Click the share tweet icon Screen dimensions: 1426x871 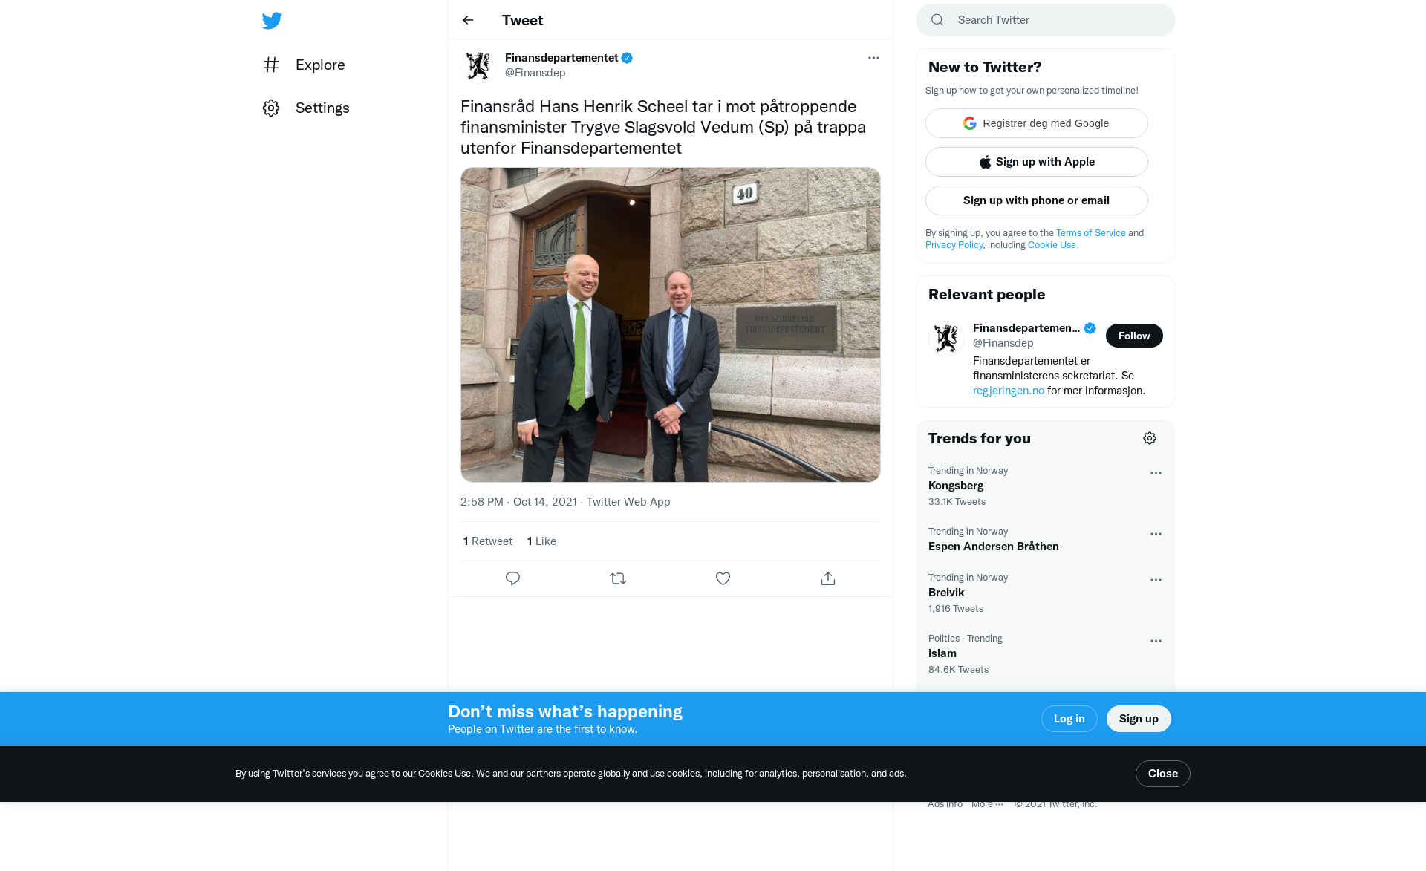(x=828, y=578)
